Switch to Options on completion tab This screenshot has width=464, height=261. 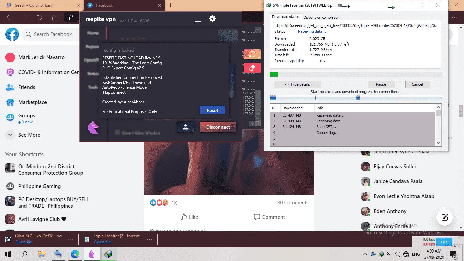tap(321, 17)
